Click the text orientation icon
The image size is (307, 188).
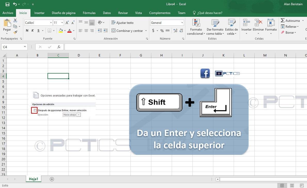pos(100,22)
